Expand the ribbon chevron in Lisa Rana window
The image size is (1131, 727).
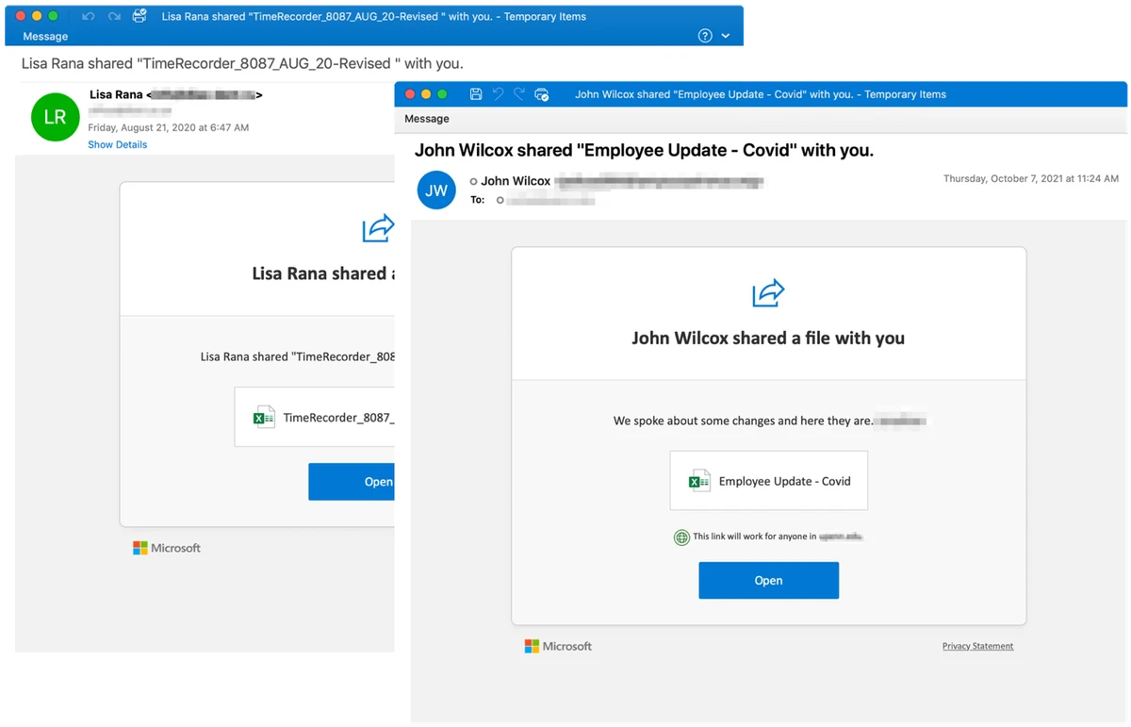coord(726,36)
